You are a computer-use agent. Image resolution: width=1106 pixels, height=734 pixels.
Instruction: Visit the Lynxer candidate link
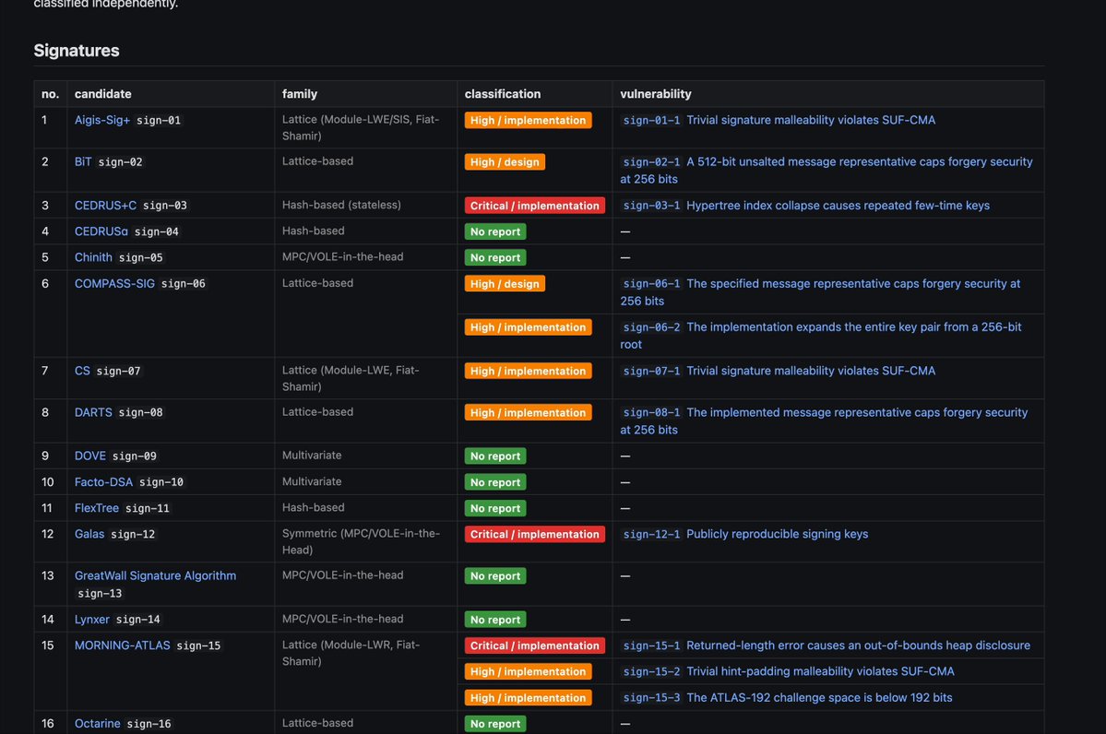pyautogui.click(x=91, y=620)
